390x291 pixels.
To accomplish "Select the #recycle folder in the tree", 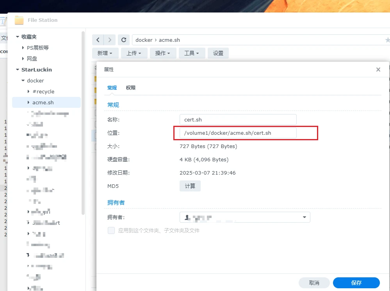I will point(43,92).
